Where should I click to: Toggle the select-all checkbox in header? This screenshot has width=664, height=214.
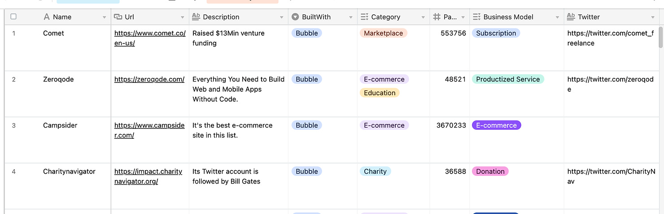click(x=13, y=17)
